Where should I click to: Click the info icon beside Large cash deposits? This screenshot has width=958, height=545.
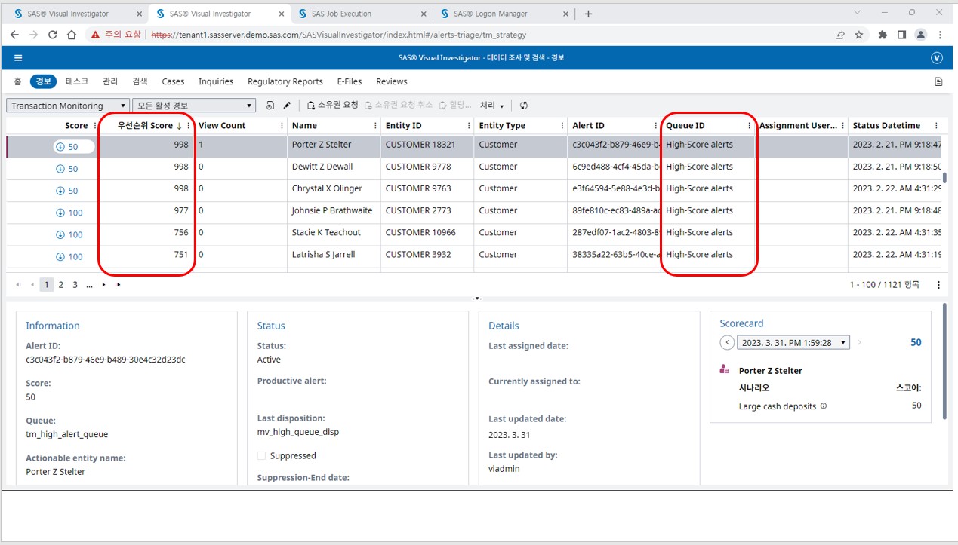pos(824,406)
